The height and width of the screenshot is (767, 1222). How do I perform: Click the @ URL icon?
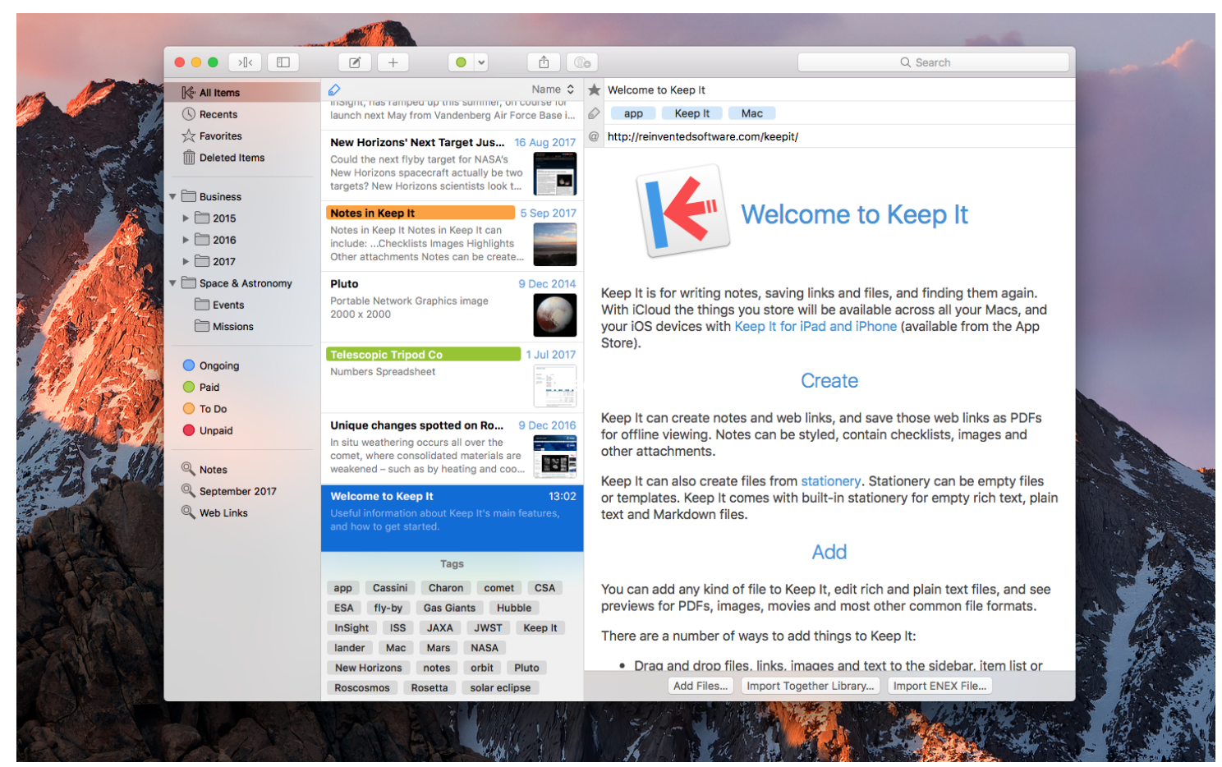click(x=594, y=136)
